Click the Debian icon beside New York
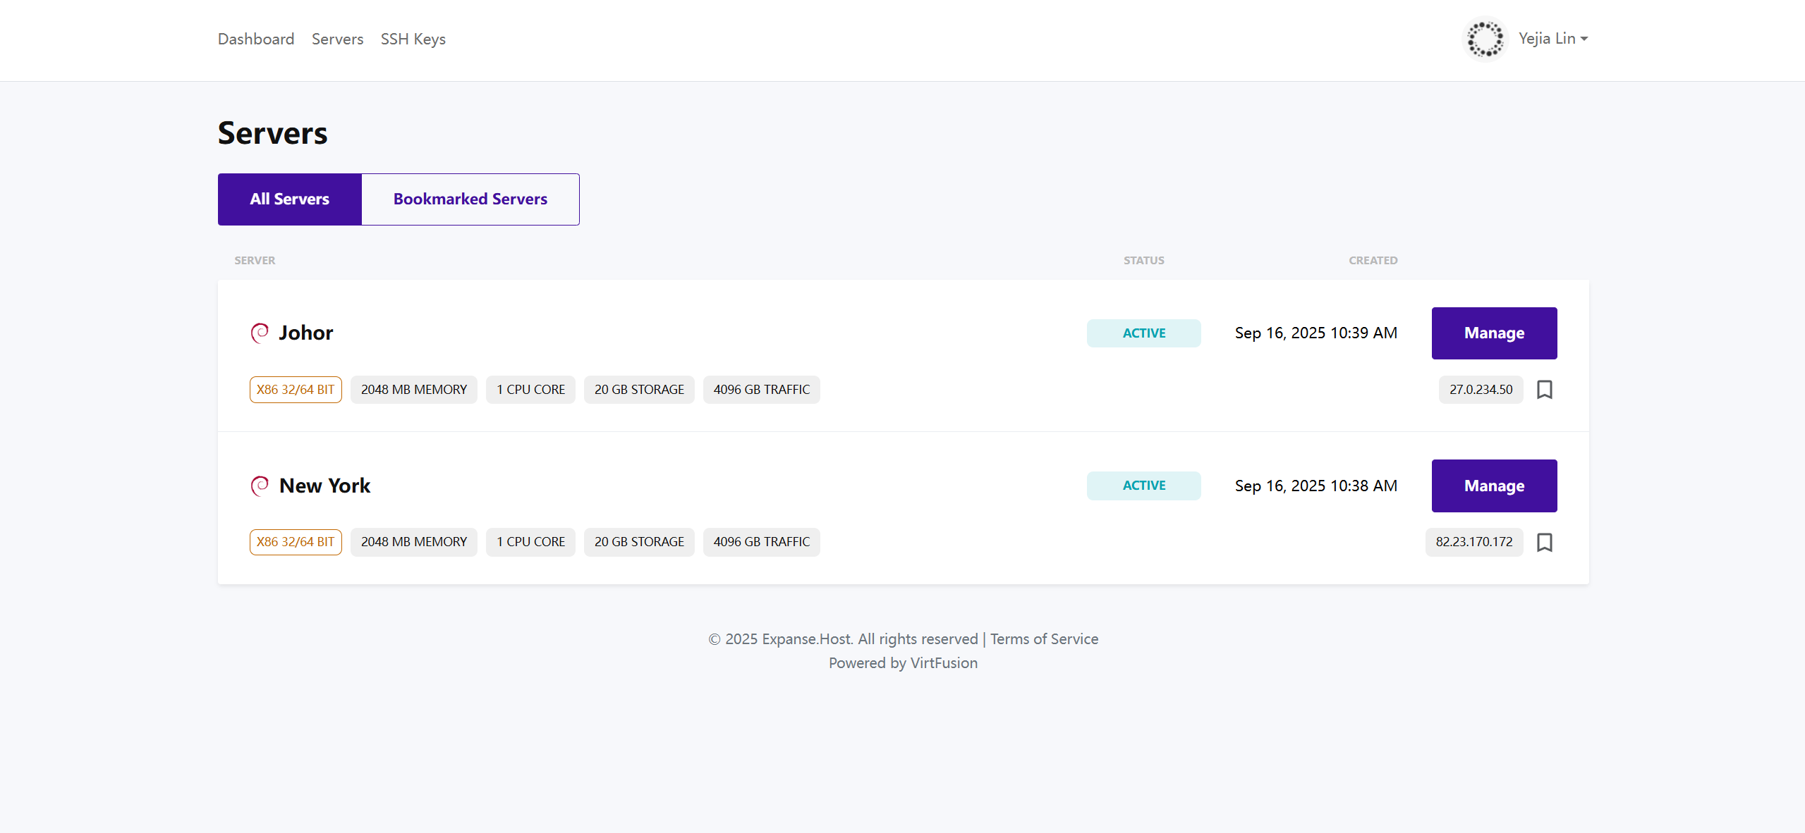The height and width of the screenshot is (833, 1805). pyautogui.click(x=260, y=486)
